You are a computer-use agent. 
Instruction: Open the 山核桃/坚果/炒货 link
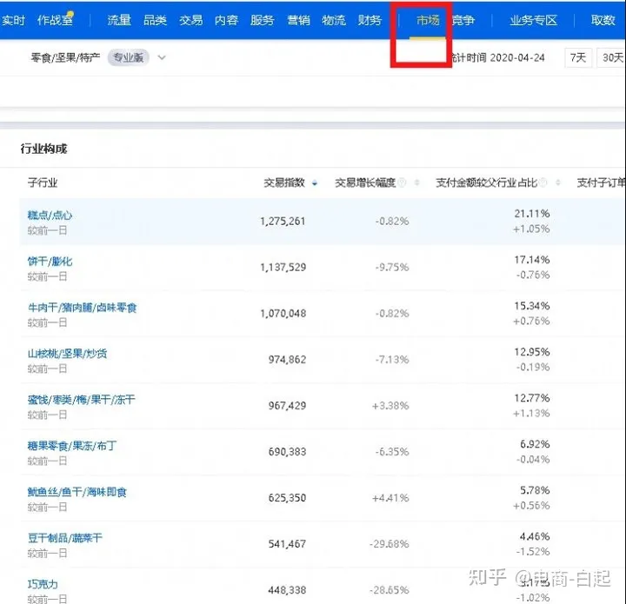pyautogui.click(x=67, y=354)
